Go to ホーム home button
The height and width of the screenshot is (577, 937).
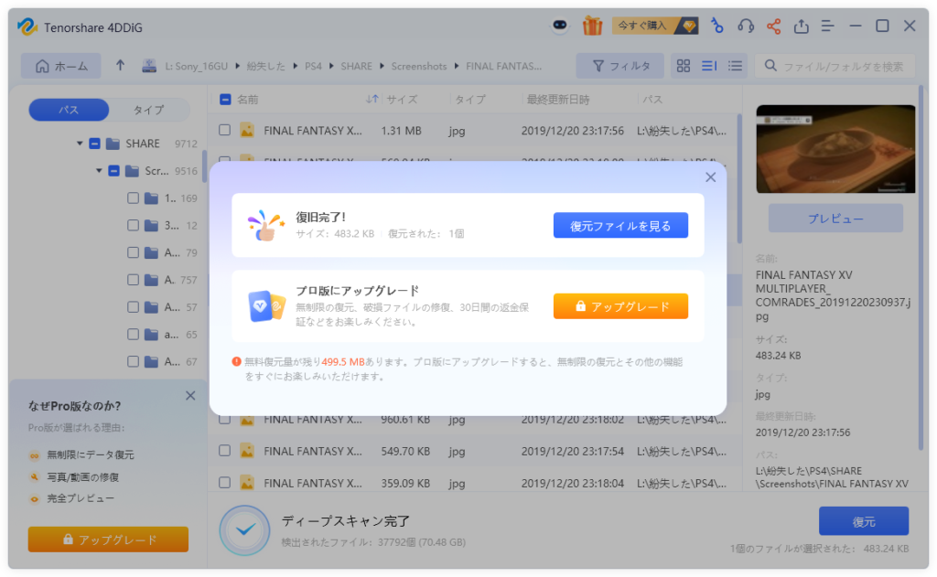[x=61, y=67]
